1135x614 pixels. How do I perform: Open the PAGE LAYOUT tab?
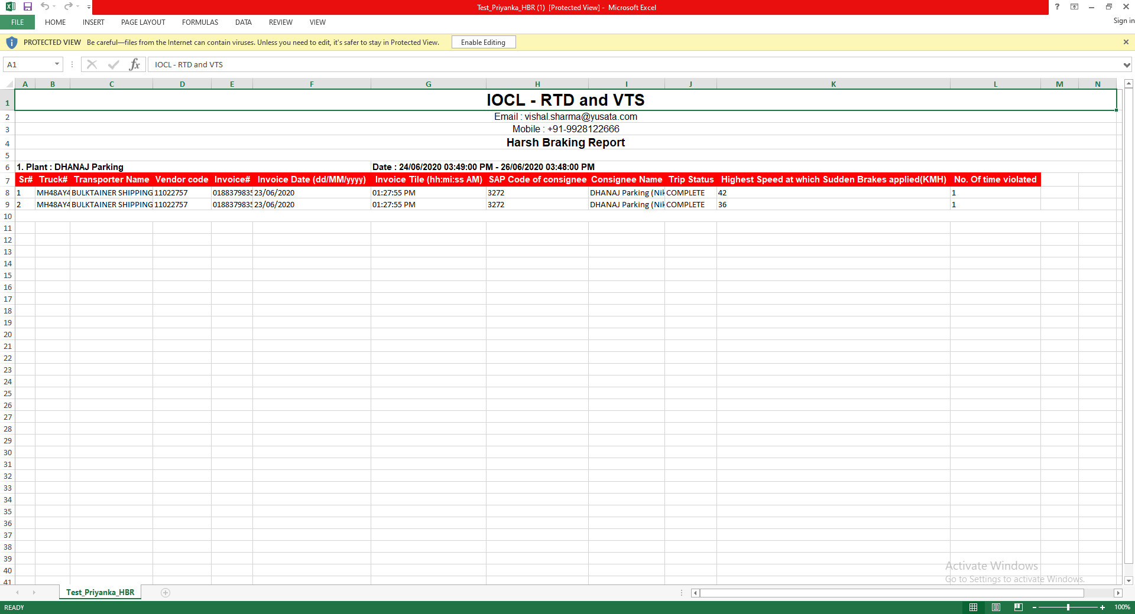[x=143, y=22]
